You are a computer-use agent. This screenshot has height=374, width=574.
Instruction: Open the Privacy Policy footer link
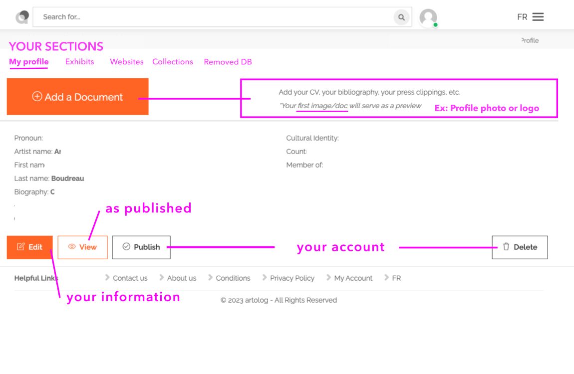[292, 278]
